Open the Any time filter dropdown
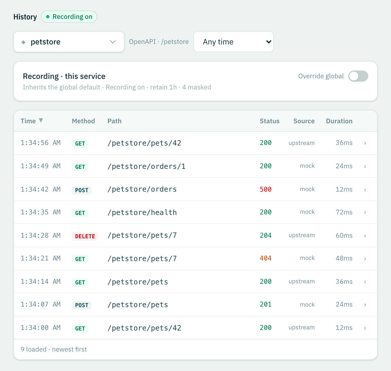 coord(234,42)
